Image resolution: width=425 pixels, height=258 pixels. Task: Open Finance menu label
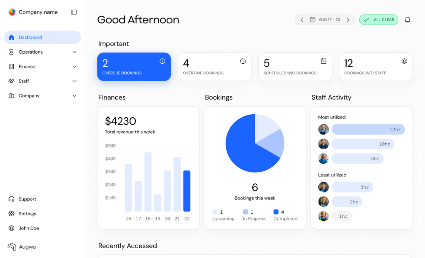[27, 66]
